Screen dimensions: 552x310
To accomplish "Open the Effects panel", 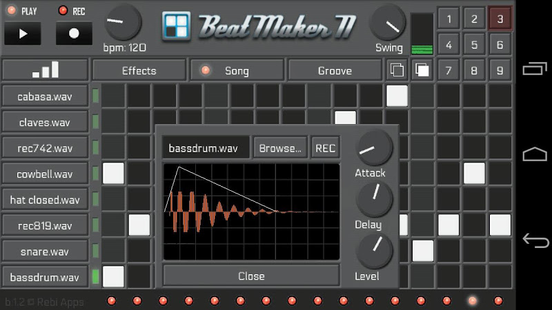I will coord(139,71).
